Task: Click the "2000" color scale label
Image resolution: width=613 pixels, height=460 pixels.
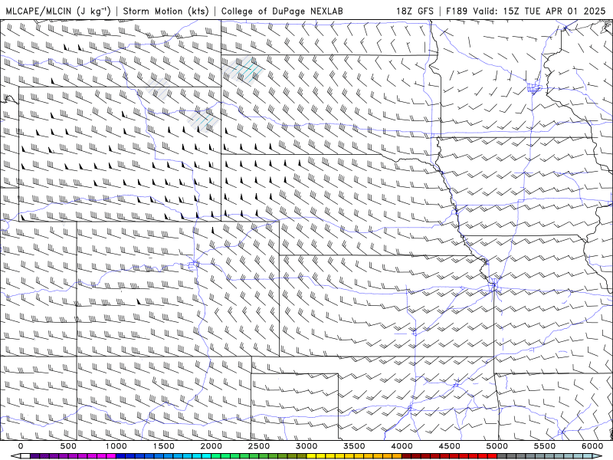Action: coord(211,446)
